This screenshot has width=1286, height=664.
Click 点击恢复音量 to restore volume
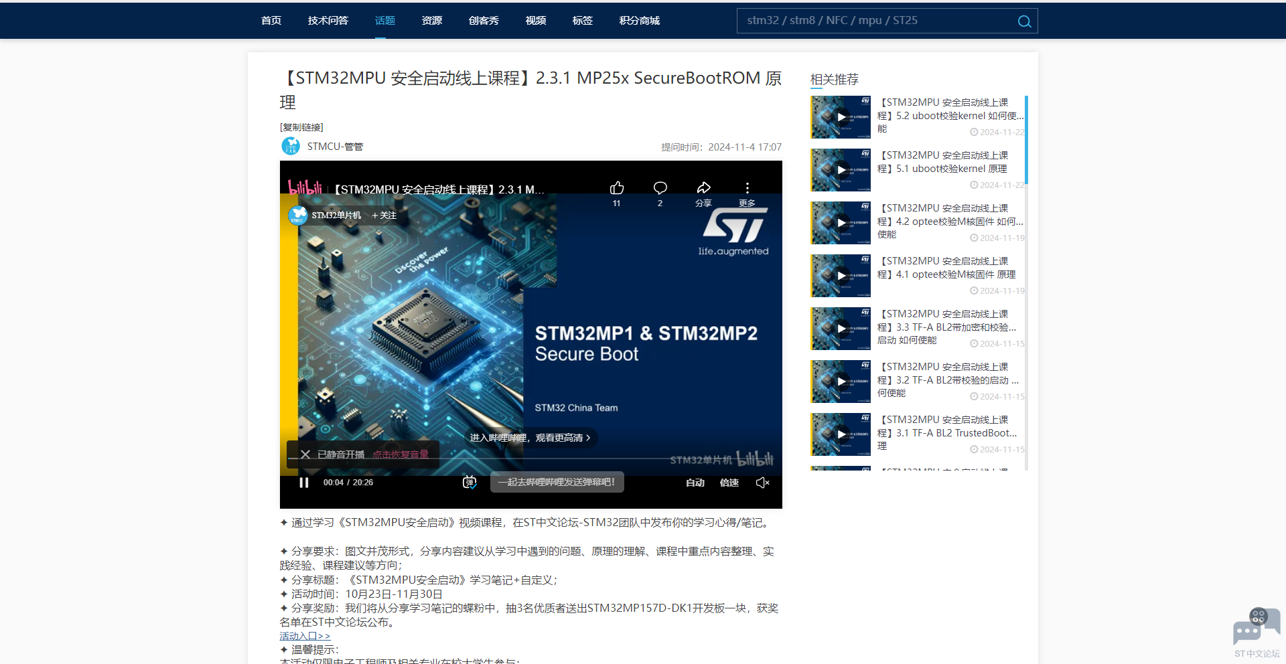[x=401, y=454]
